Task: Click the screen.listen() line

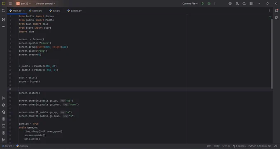Action: click(x=29, y=93)
